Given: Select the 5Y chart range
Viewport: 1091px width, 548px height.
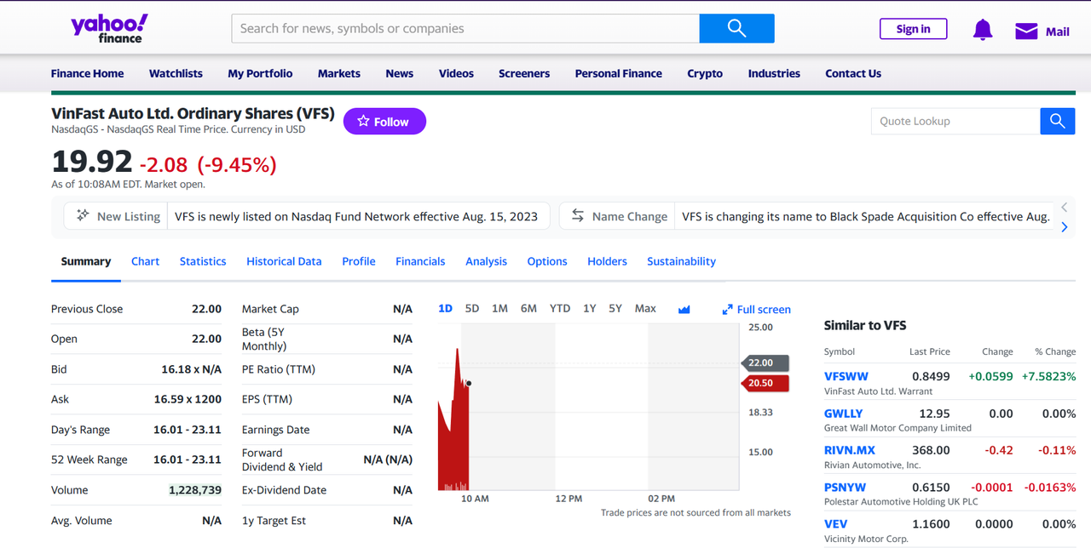Looking at the screenshot, I should (615, 308).
